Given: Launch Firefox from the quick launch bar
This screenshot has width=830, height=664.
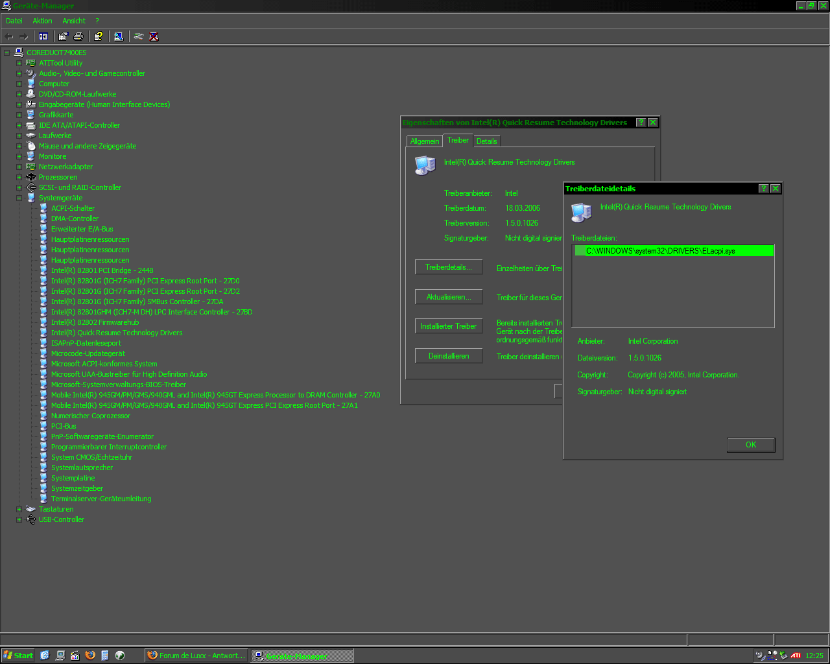Looking at the screenshot, I should click(90, 656).
